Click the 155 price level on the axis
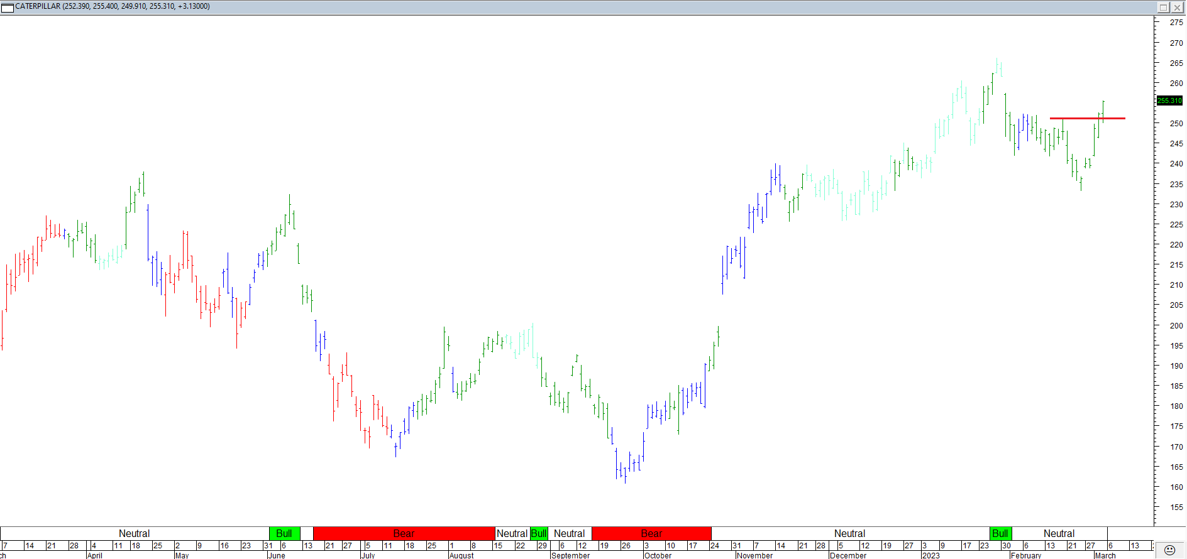This screenshot has height=559, width=1187. pos(1176,507)
